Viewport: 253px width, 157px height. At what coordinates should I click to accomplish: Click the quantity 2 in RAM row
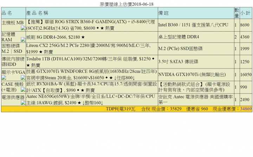235,37
